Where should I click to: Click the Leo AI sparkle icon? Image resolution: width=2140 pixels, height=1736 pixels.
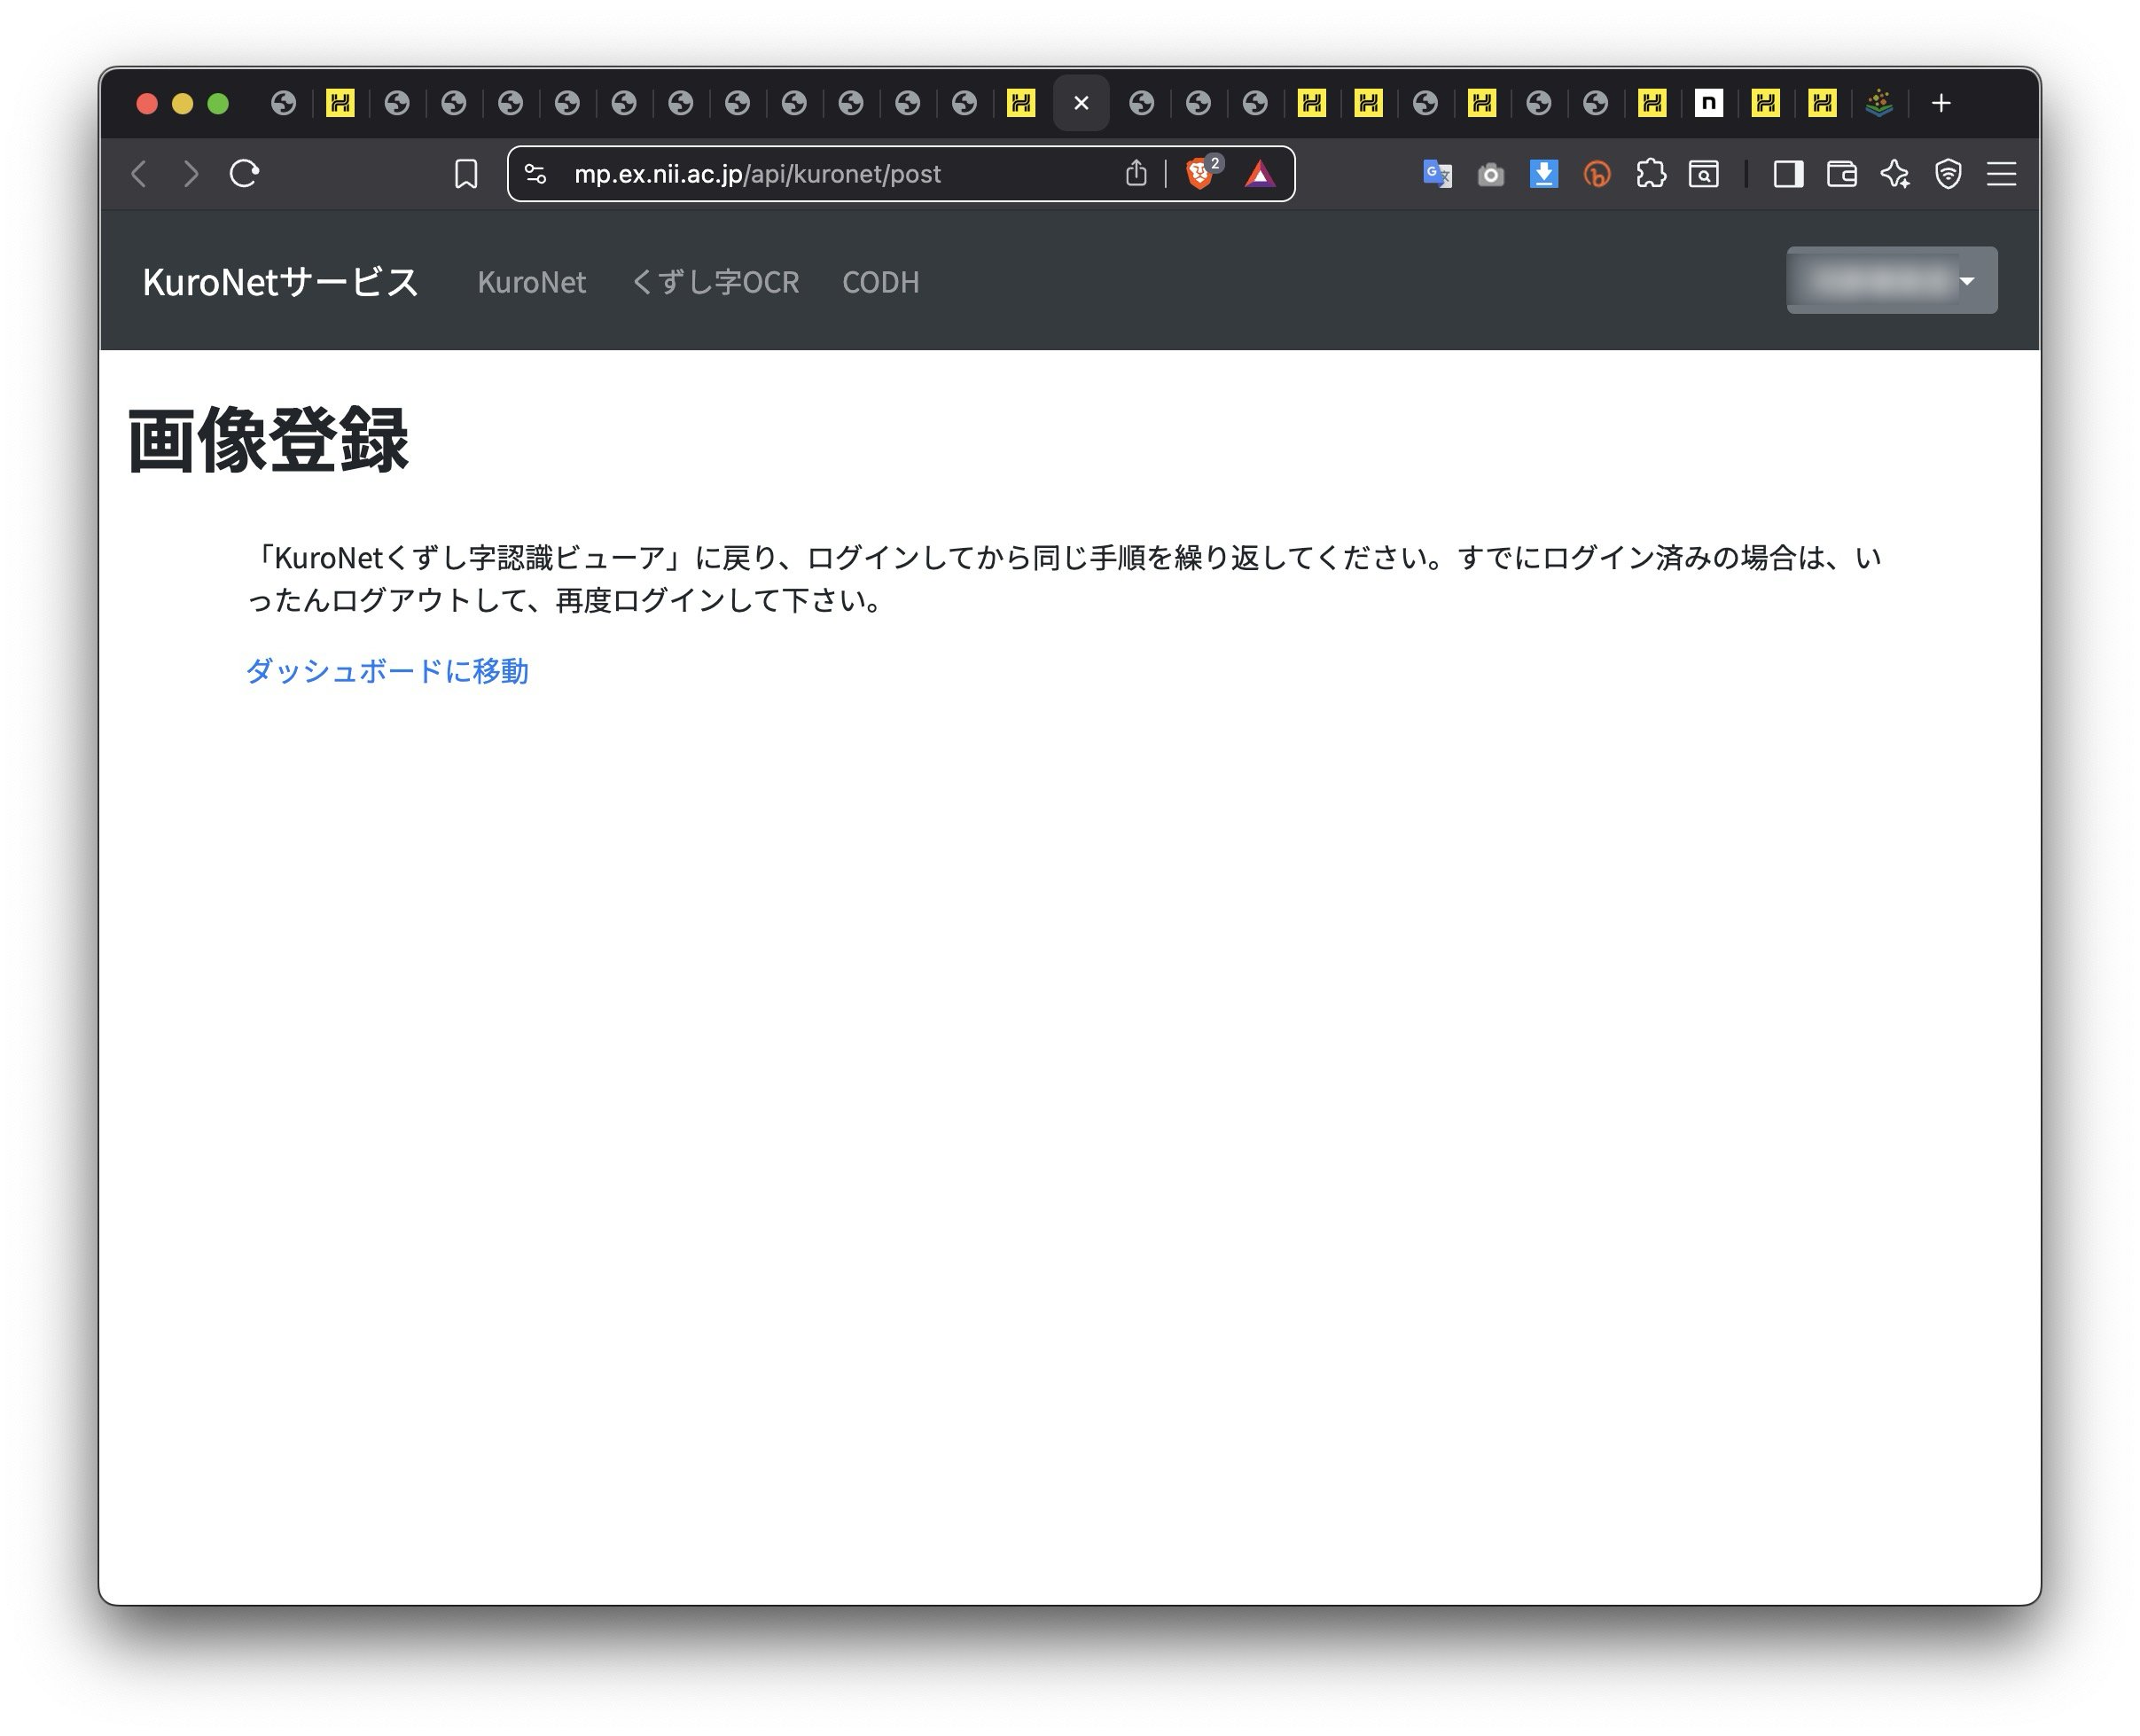point(1895,174)
